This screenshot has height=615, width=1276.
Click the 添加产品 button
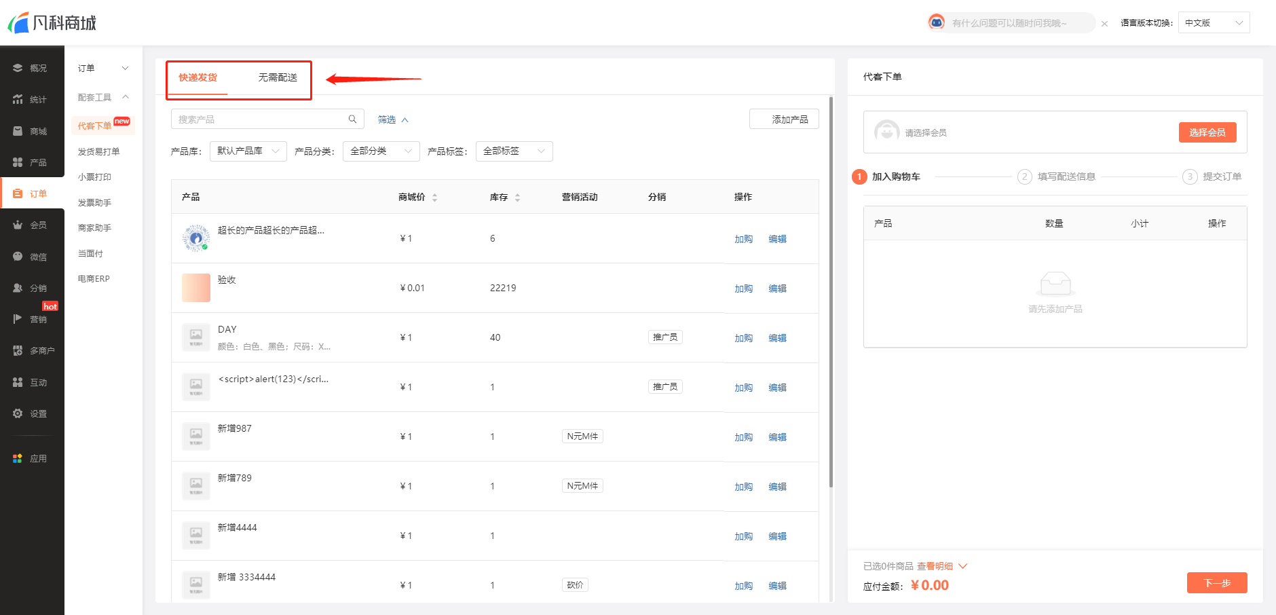coord(784,119)
